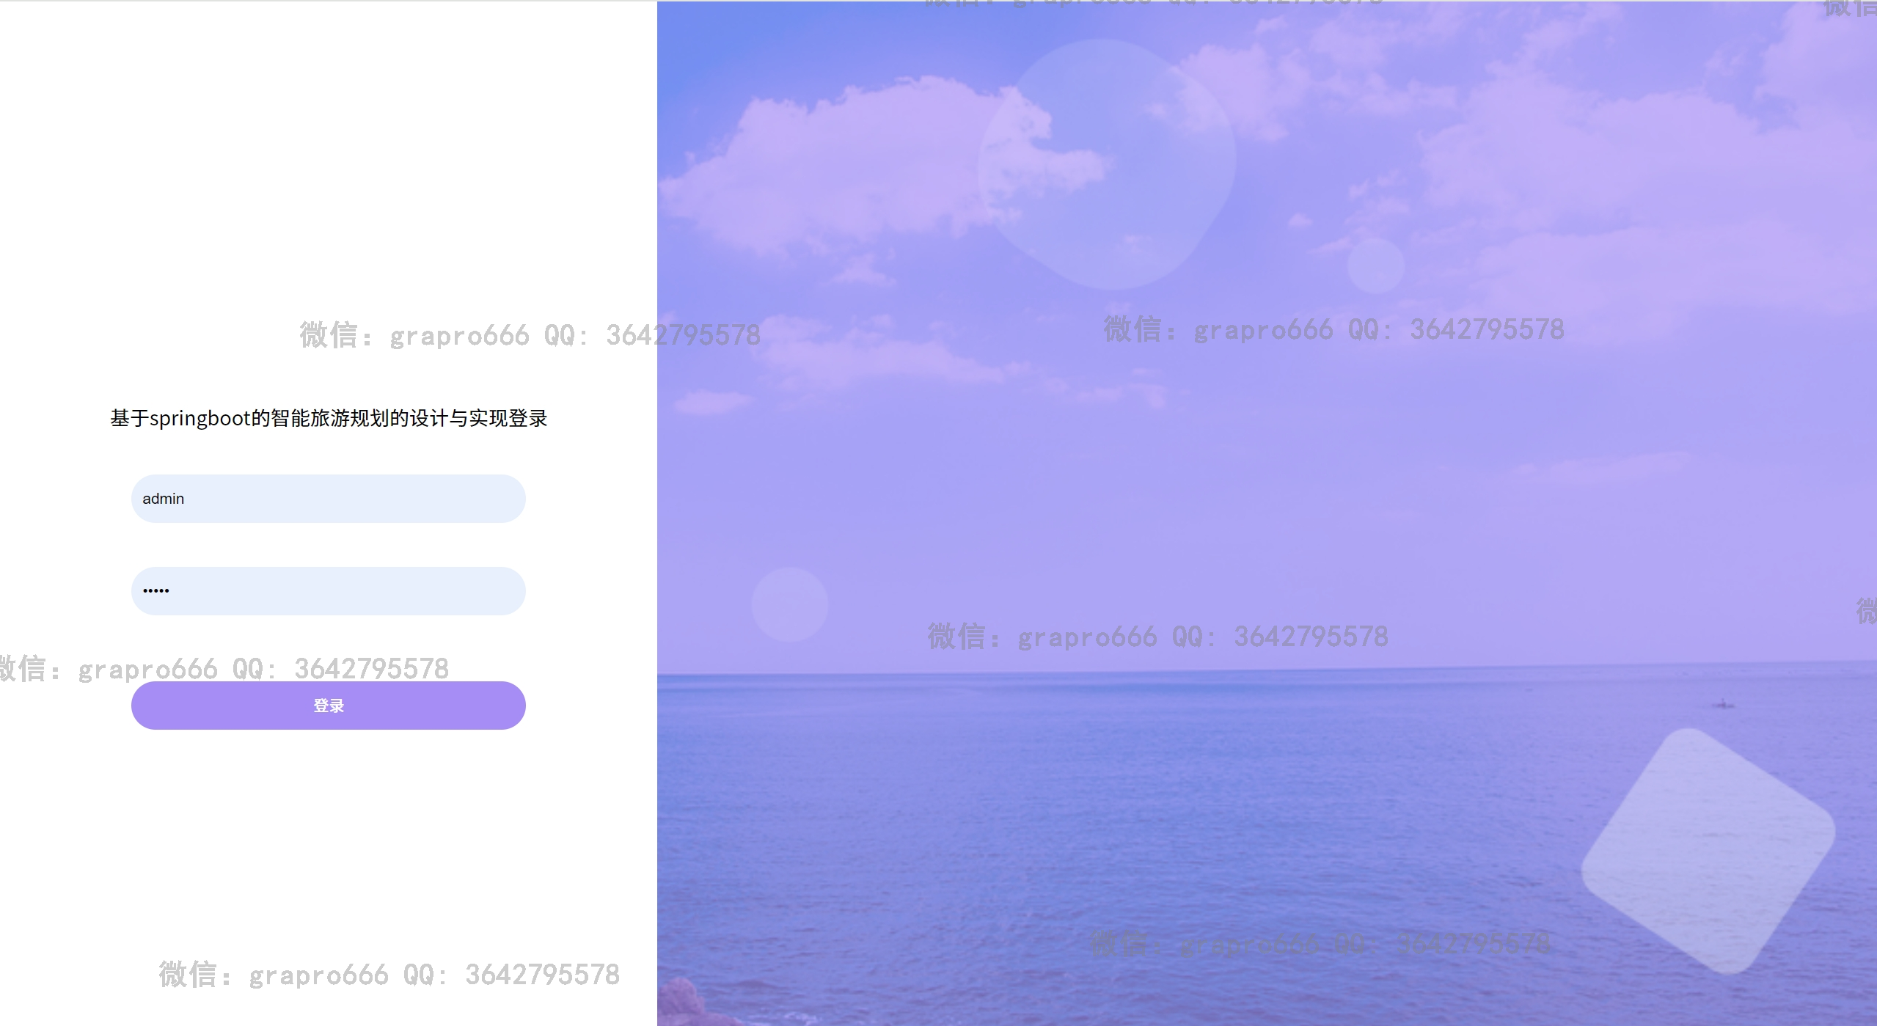Viewport: 1877px width, 1026px height.
Task: Click the faint watermark over the sea
Action: 1320,944
